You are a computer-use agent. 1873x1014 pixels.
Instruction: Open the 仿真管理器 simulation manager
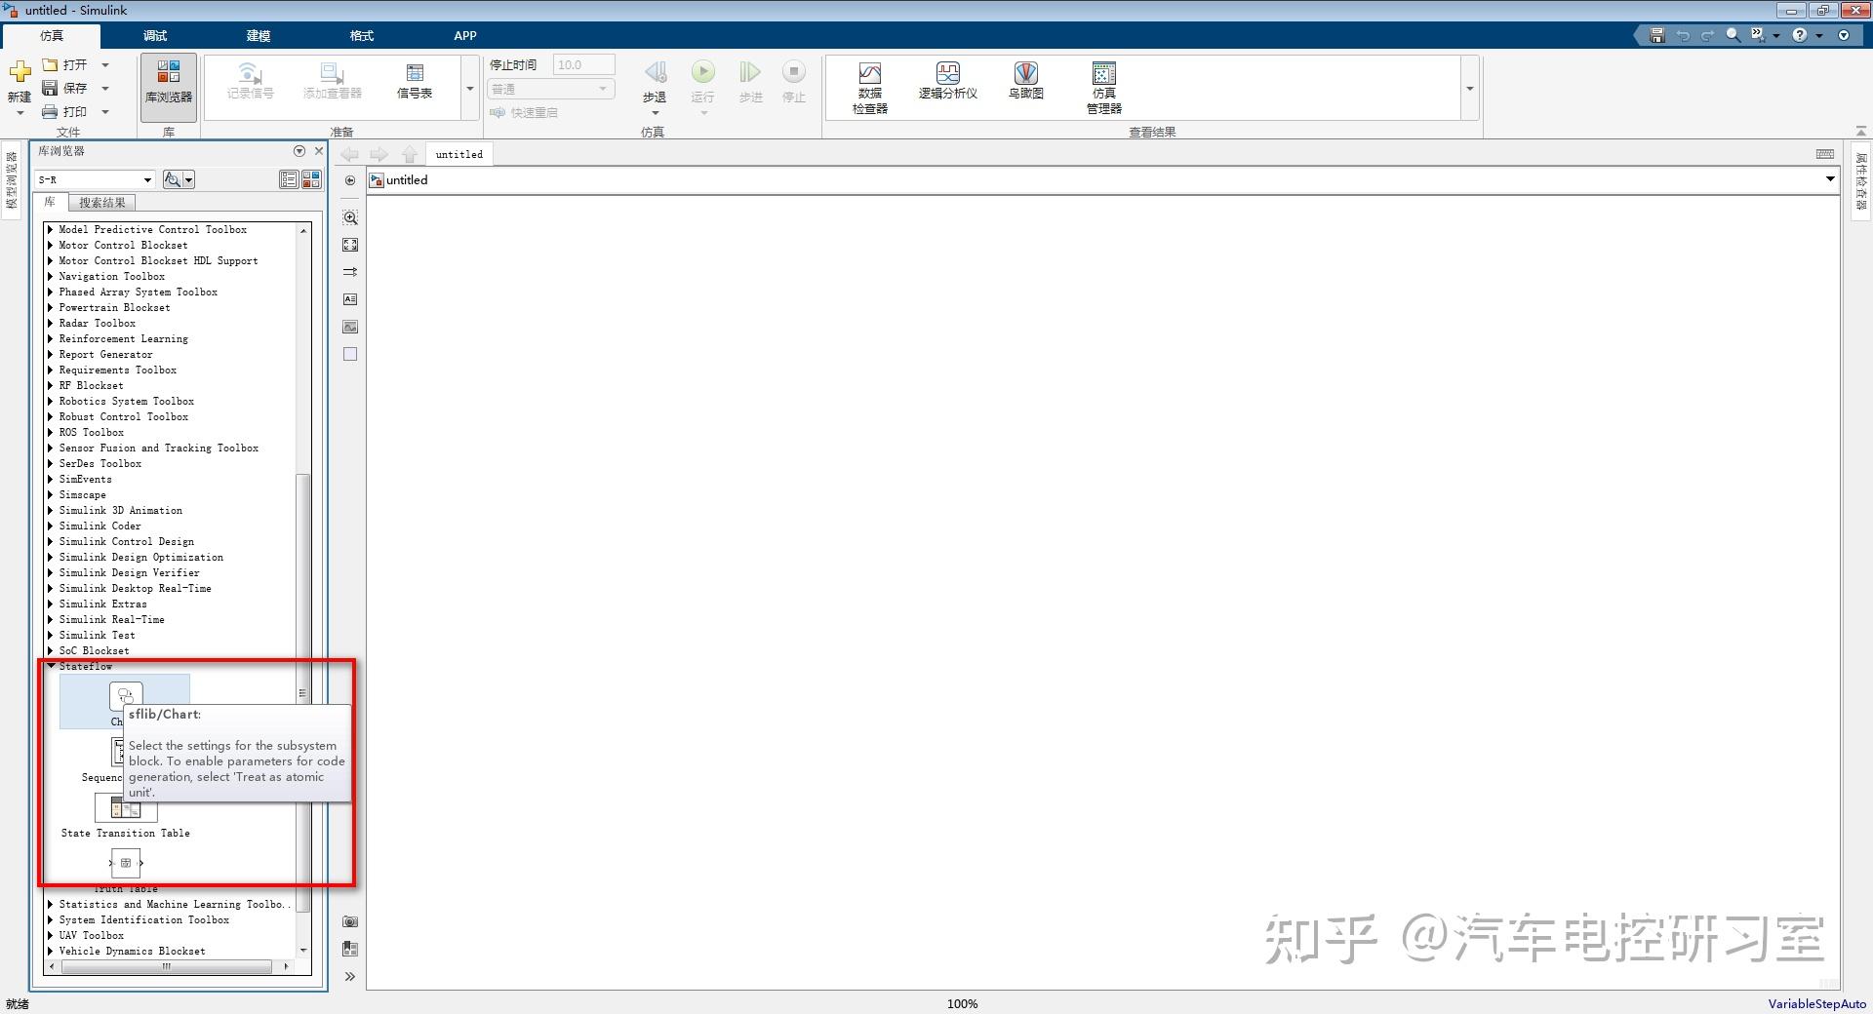(1104, 88)
